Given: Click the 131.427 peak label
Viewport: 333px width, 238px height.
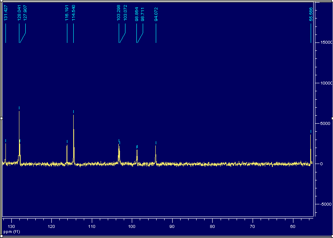Looking at the screenshot, I should point(6,13).
